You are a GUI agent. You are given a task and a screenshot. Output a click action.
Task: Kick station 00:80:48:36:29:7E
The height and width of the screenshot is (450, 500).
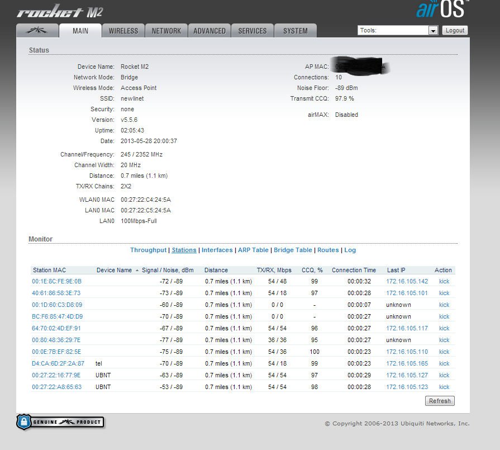point(444,340)
